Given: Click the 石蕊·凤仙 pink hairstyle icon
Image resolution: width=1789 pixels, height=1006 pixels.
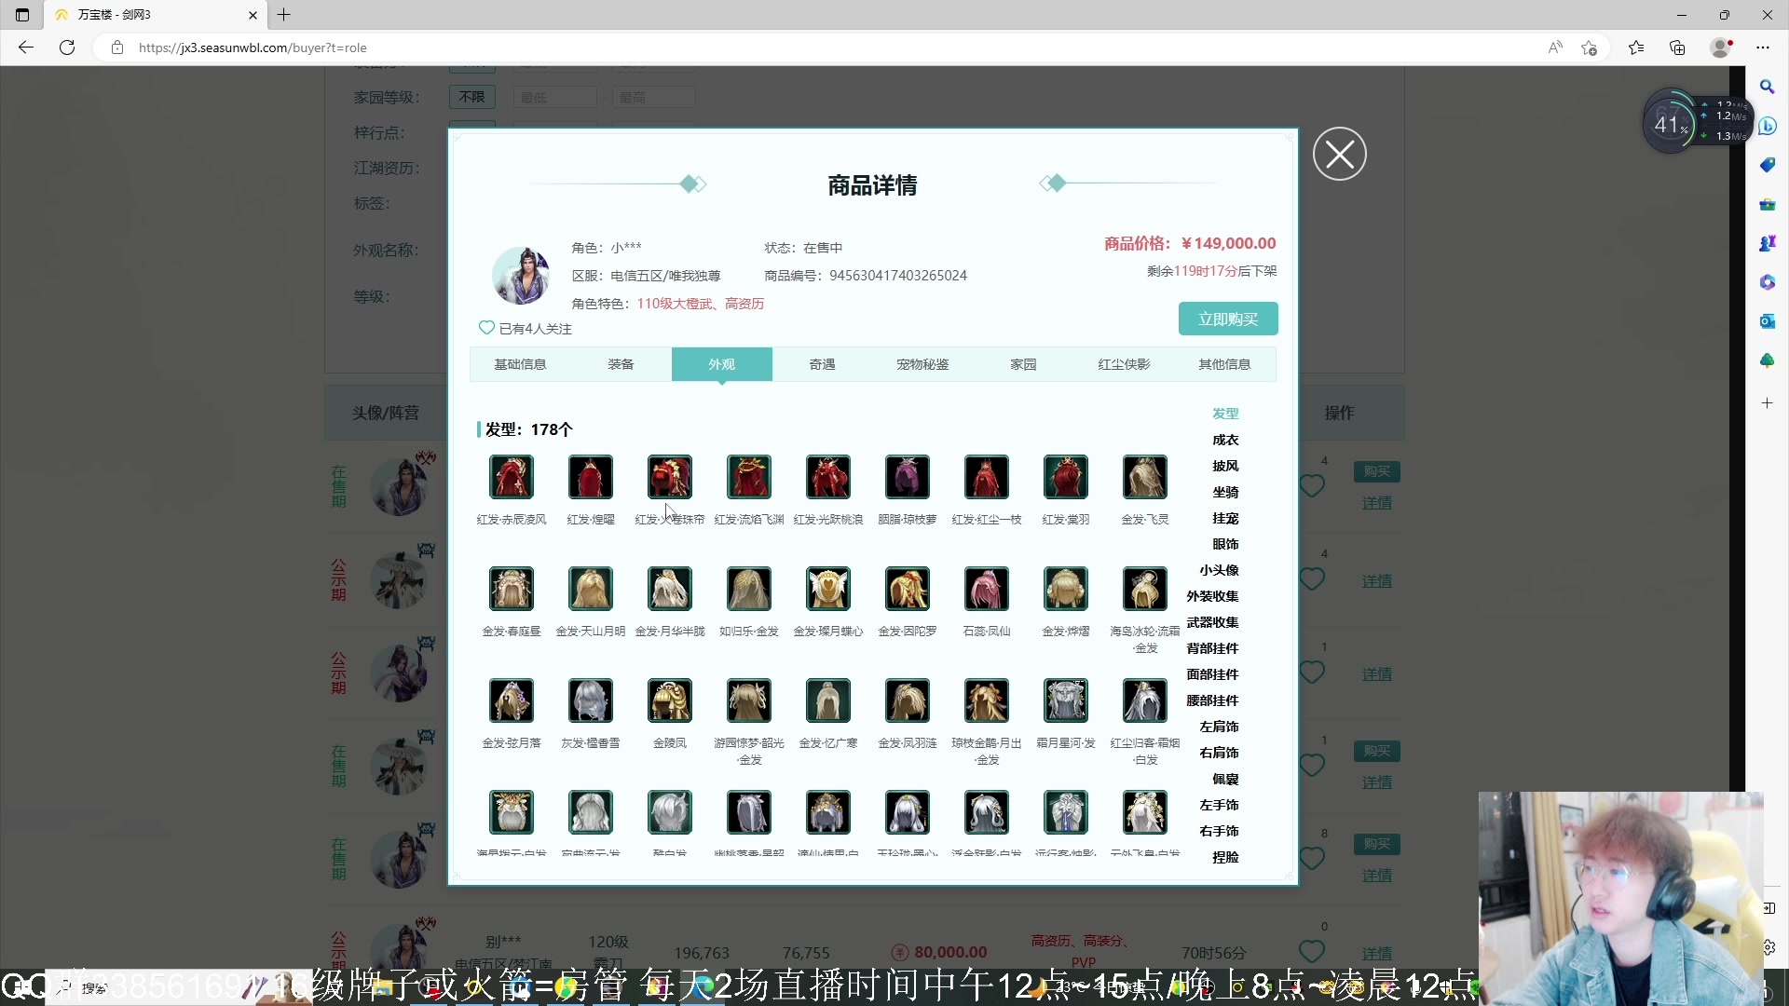Looking at the screenshot, I should click(986, 590).
